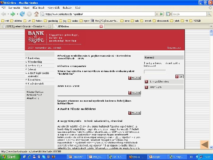The height and width of the screenshot is (160, 213).
Task: Open the Közép-Európa Brókerképző Alapítvány link
Action: point(35,95)
